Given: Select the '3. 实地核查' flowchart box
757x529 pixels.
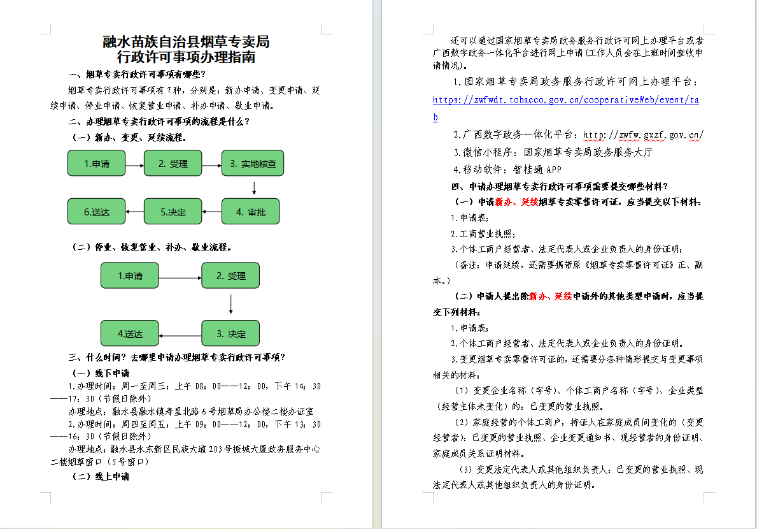Looking at the screenshot, I should click(252, 164).
